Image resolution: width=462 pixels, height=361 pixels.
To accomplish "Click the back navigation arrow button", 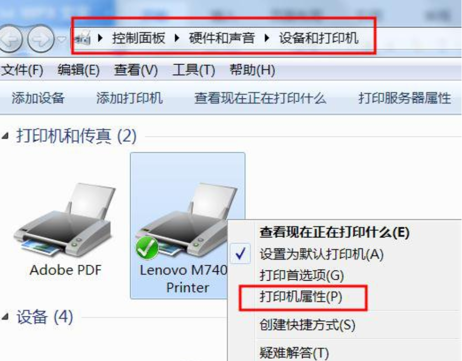I will pyautogui.click(x=10, y=39).
